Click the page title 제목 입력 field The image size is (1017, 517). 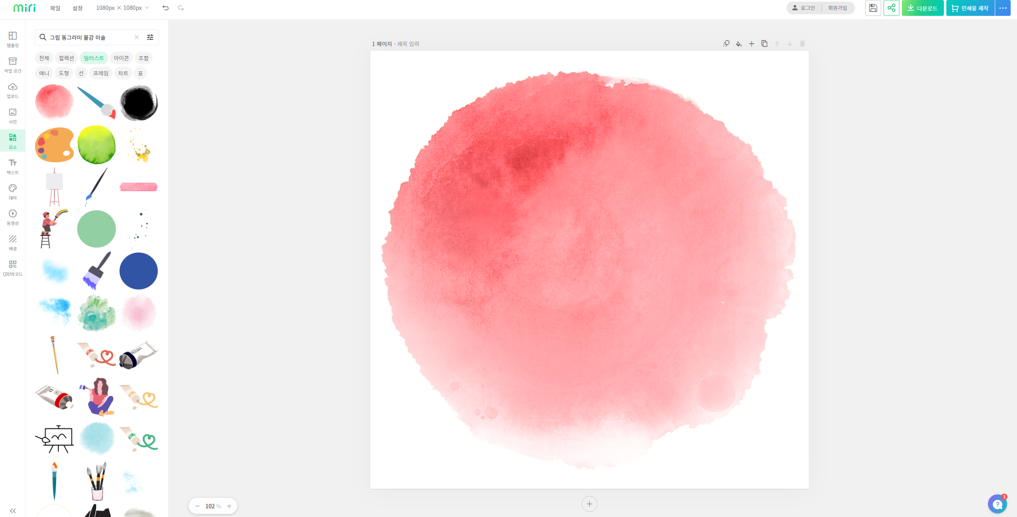pos(408,44)
